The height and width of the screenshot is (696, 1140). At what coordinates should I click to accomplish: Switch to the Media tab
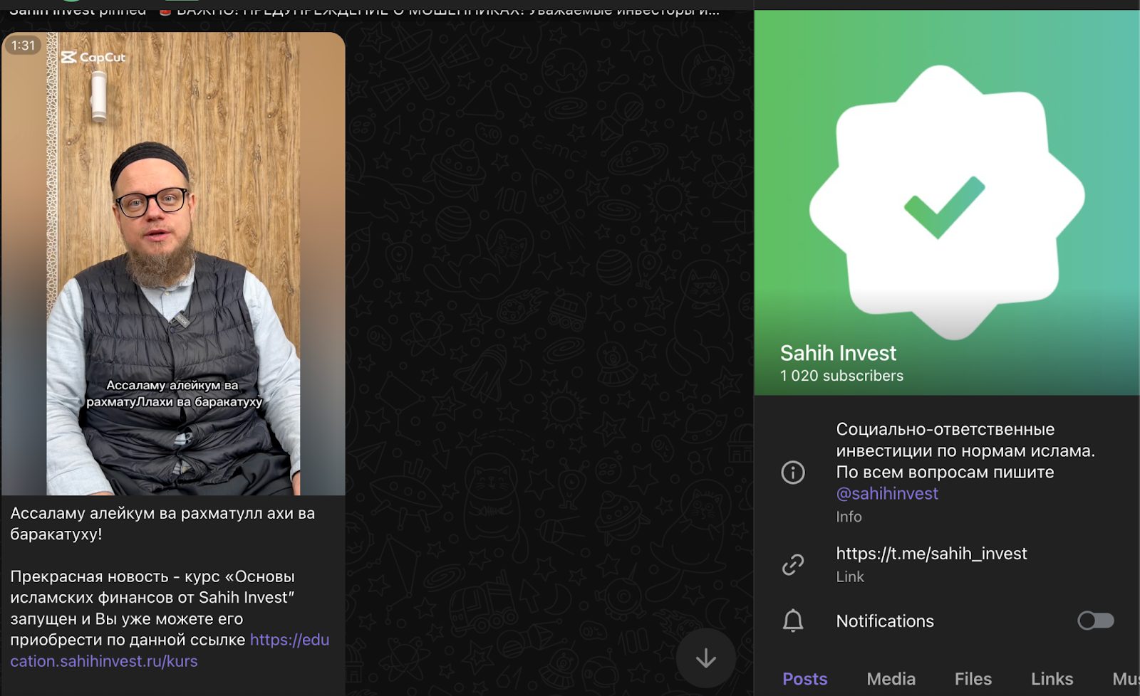[x=891, y=679]
